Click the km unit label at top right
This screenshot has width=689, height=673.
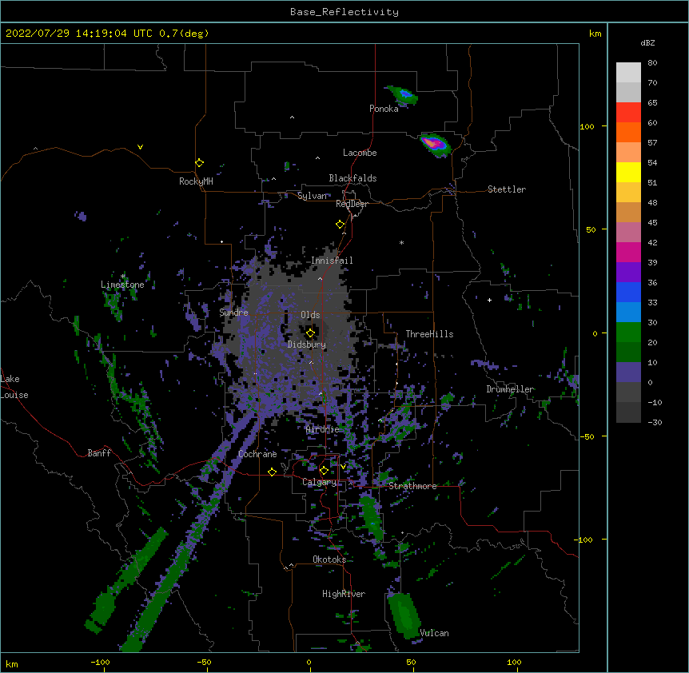pyautogui.click(x=595, y=34)
